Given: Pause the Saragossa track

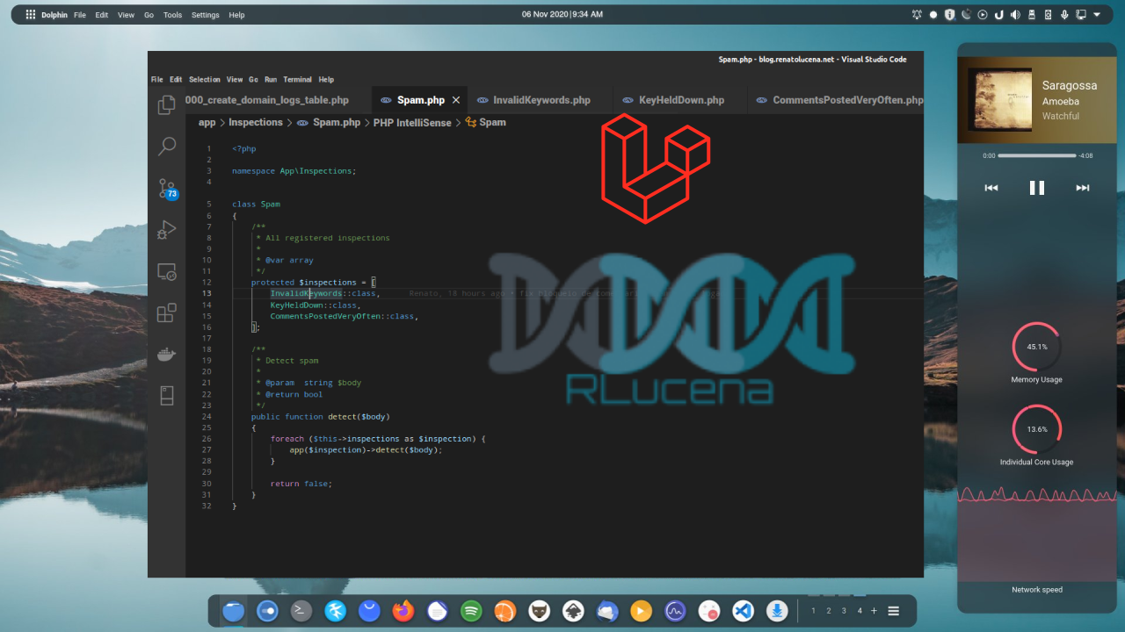Looking at the screenshot, I should click(x=1037, y=188).
